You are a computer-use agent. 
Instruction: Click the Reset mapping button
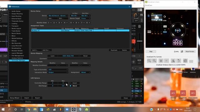pyautogui.click(x=85, y=56)
